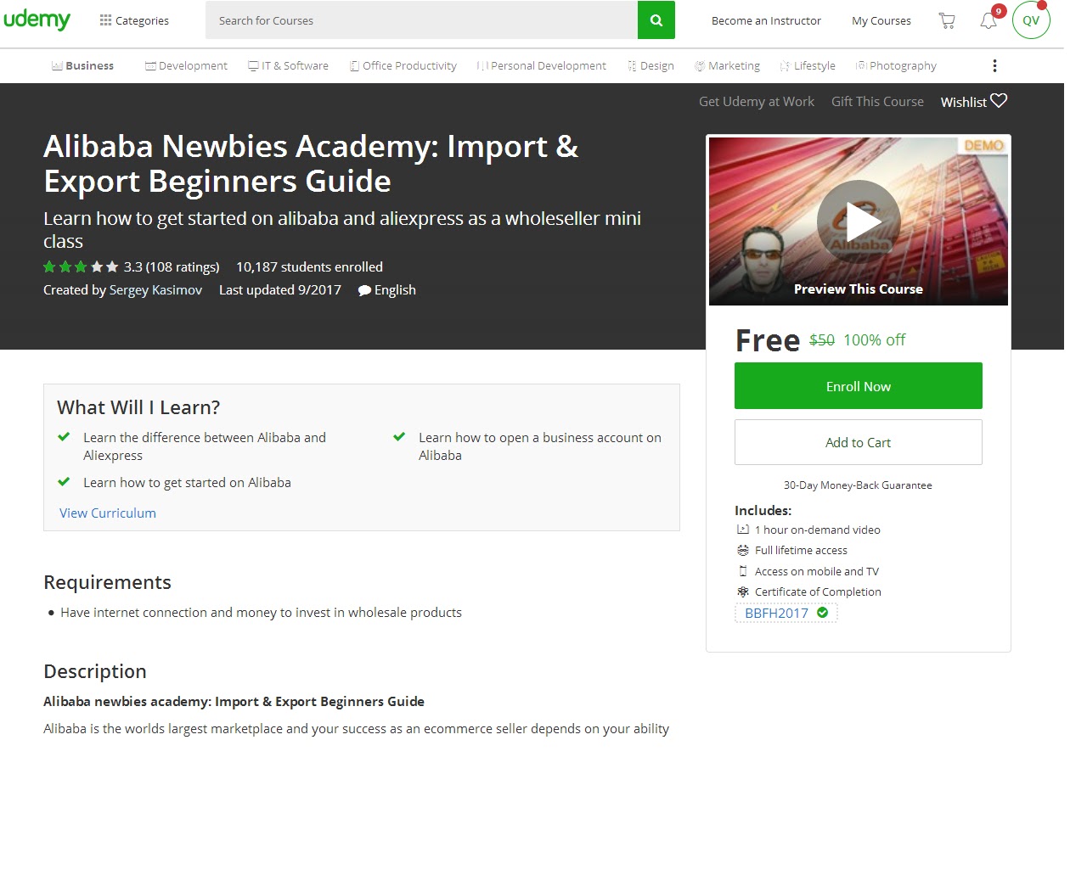The image size is (1087, 869).
Task: Click the on-demand video icon
Action: coord(743,530)
